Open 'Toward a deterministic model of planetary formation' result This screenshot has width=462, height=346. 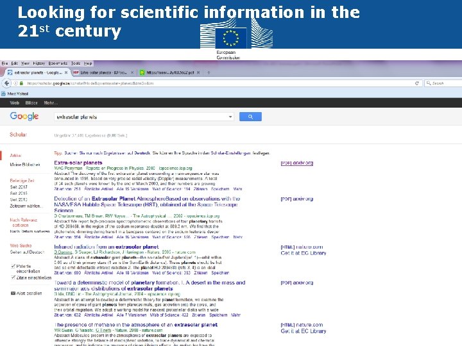click(x=150, y=285)
